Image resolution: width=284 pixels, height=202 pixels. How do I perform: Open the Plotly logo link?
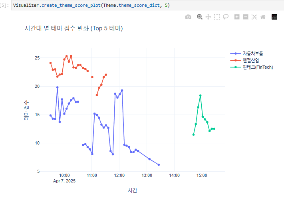[x=274, y=17]
